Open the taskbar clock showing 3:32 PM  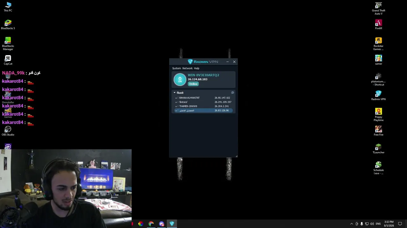[389, 224]
